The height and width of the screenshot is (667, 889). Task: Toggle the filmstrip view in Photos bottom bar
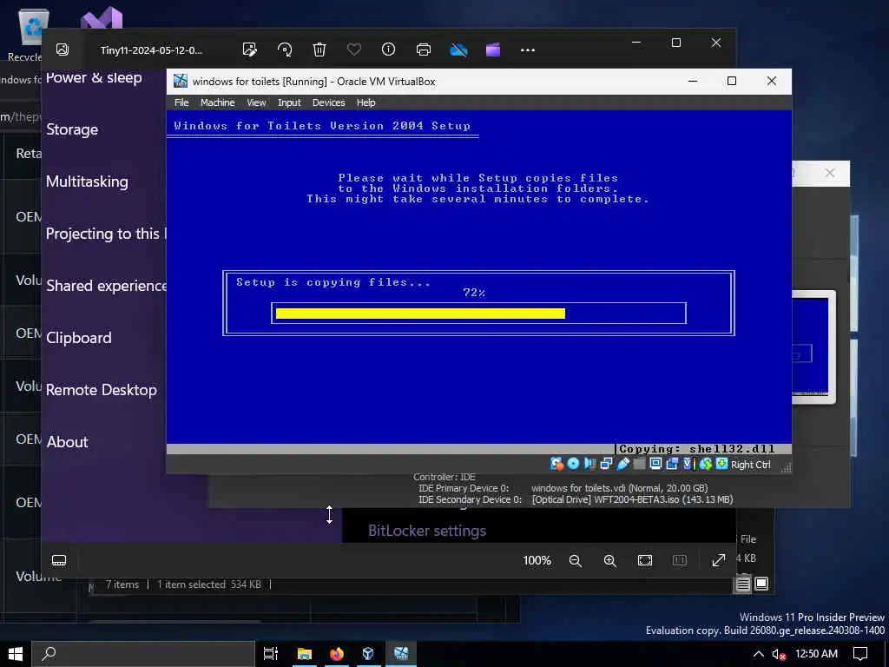point(59,560)
